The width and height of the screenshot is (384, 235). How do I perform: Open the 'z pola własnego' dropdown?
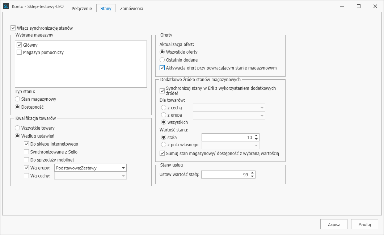[231, 145]
